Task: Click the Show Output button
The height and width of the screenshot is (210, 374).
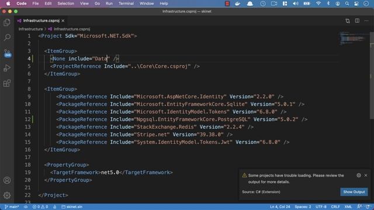Action: click(354, 192)
